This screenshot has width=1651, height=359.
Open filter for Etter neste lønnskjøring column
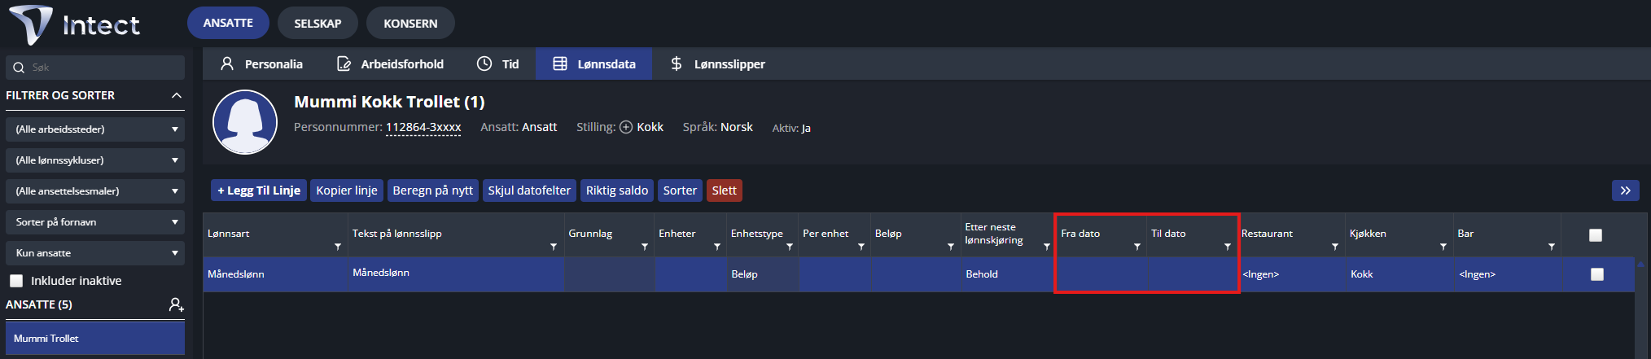(x=1047, y=247)
